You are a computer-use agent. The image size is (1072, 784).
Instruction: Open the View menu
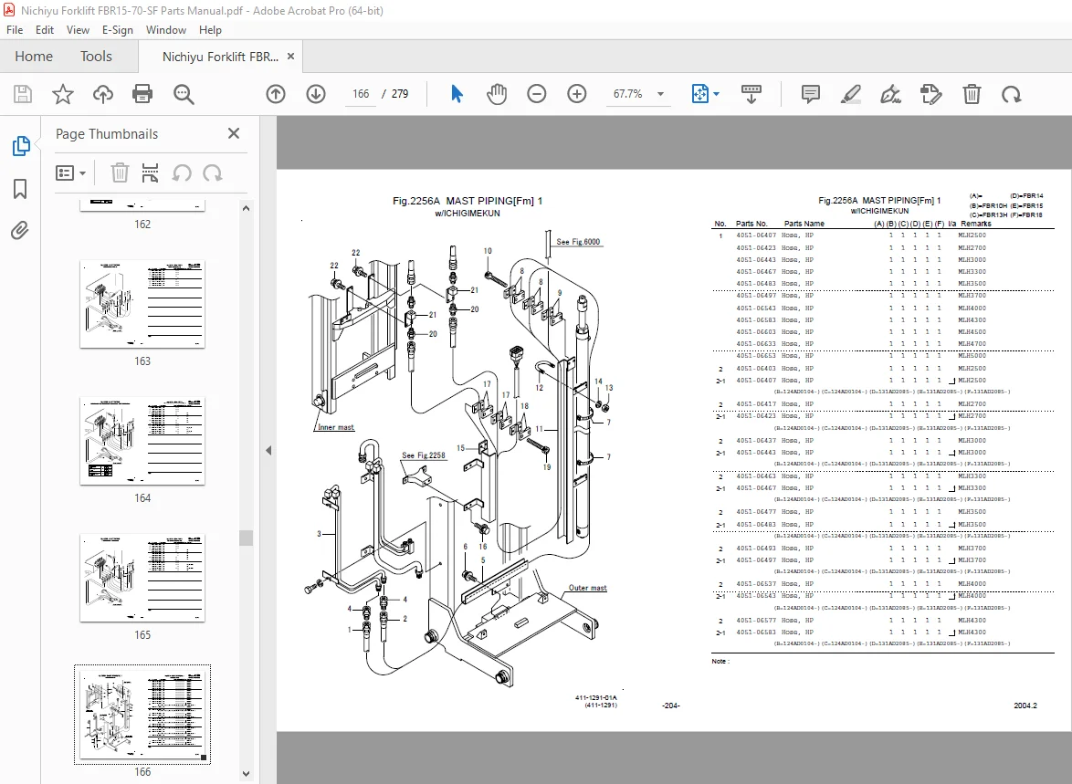point(78,30)
